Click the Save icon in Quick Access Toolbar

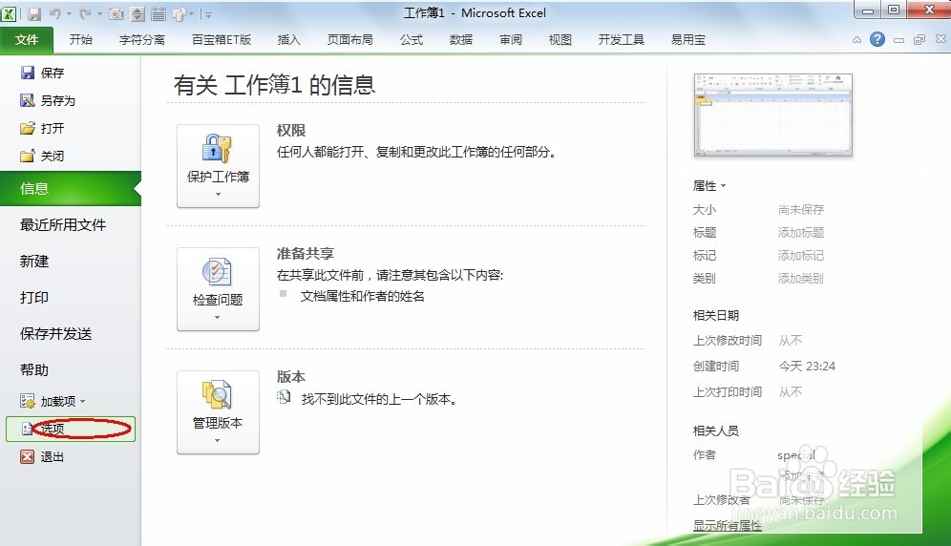pos(34,13)
